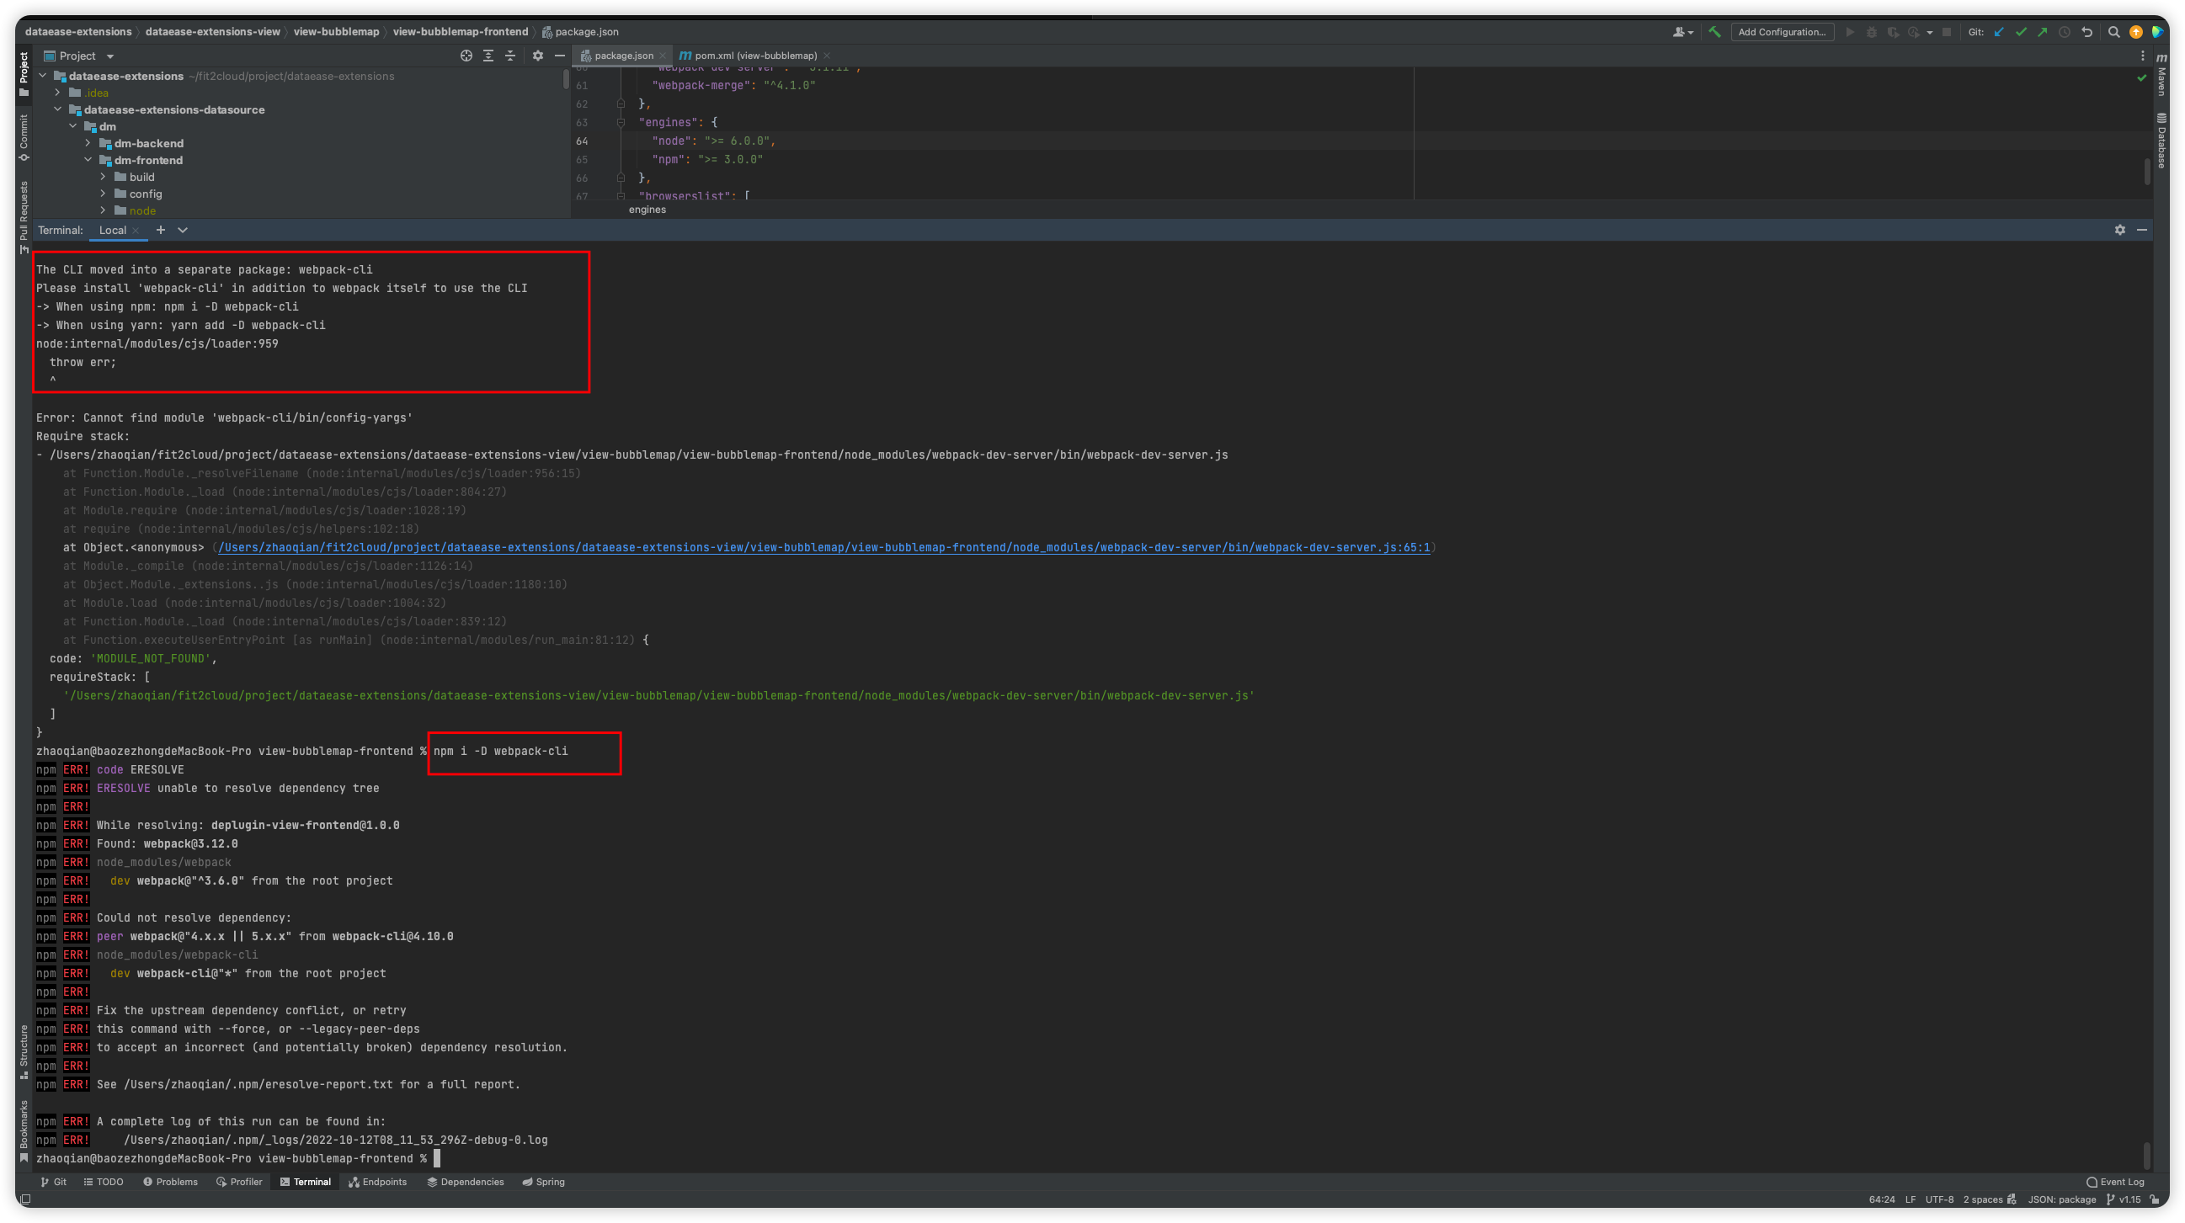Add a new terminal session with the plus icon

[x=161, y=230]
